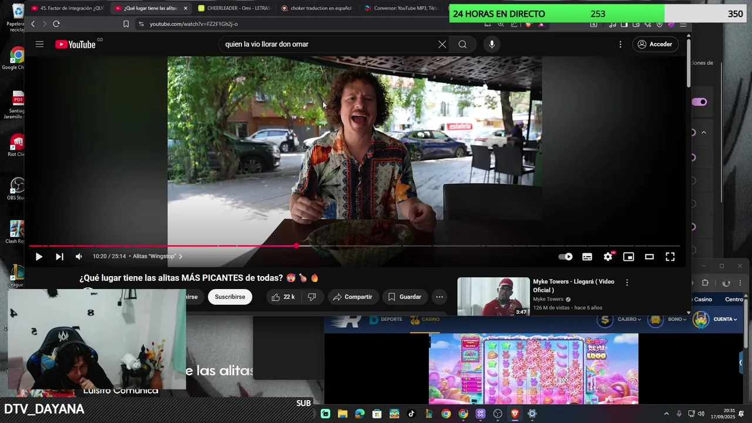
Task: Go to the YouTube home logo
Action: click(x=75, y=44)
